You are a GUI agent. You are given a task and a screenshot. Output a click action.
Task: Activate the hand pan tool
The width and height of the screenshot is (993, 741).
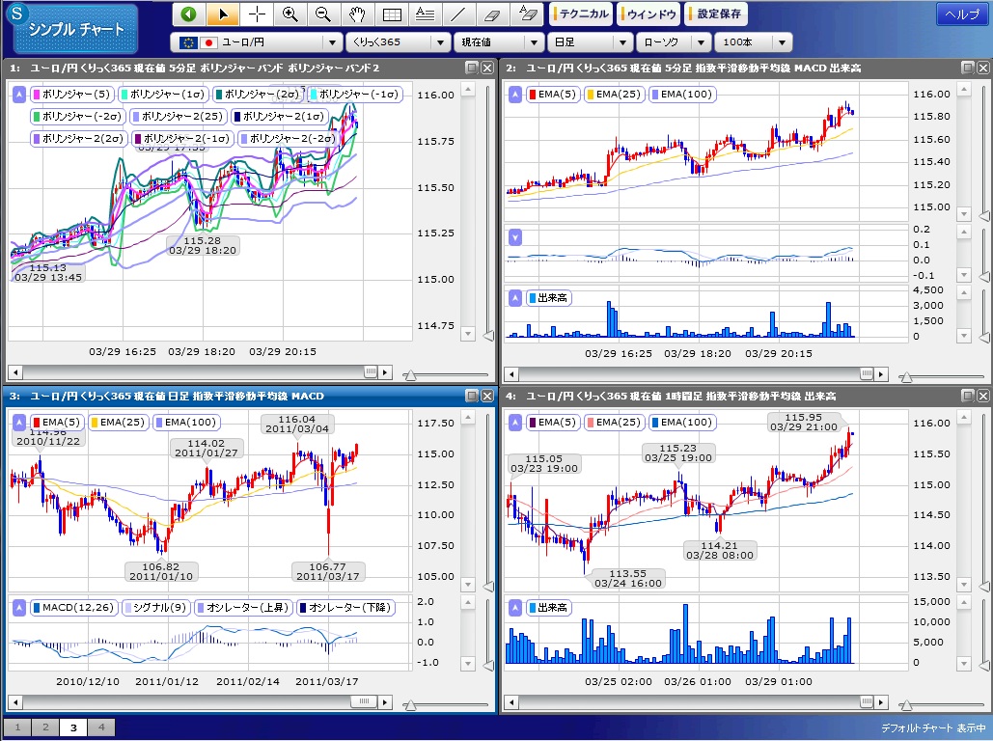357,14
